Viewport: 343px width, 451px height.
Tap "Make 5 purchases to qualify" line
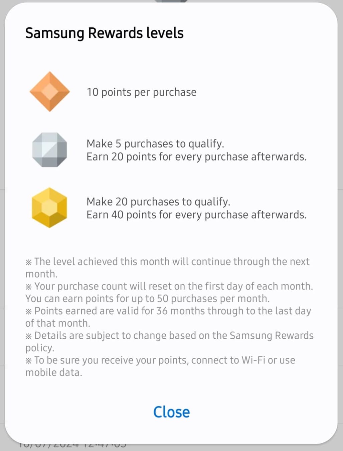155,144
